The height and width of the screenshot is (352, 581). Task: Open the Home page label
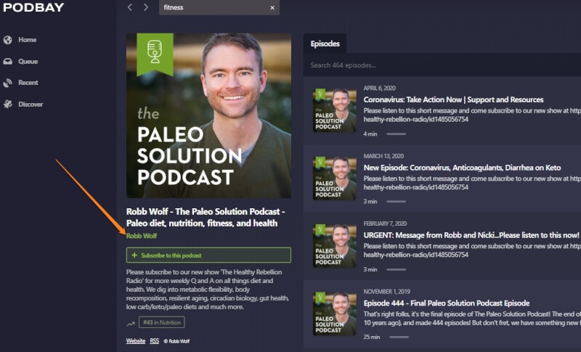tap(28, 40)
